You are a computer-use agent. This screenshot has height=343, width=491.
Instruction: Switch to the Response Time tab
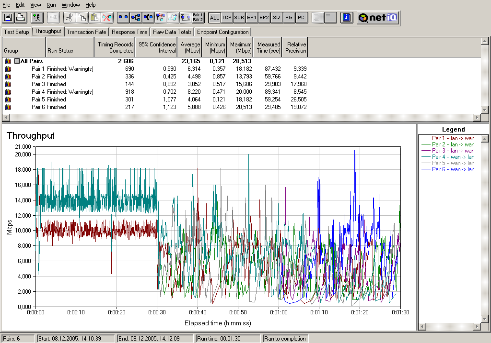(x=129, y=32)
